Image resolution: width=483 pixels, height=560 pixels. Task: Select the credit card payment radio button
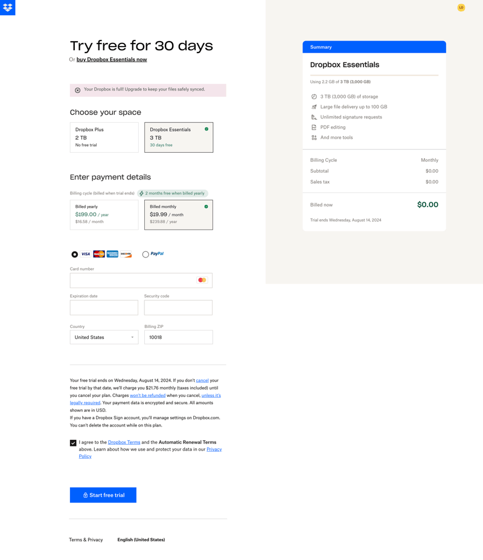point(74,254)
